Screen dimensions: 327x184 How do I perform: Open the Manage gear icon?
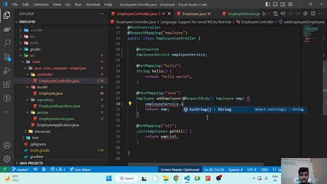pyautogui.click(x=7, y=159)
